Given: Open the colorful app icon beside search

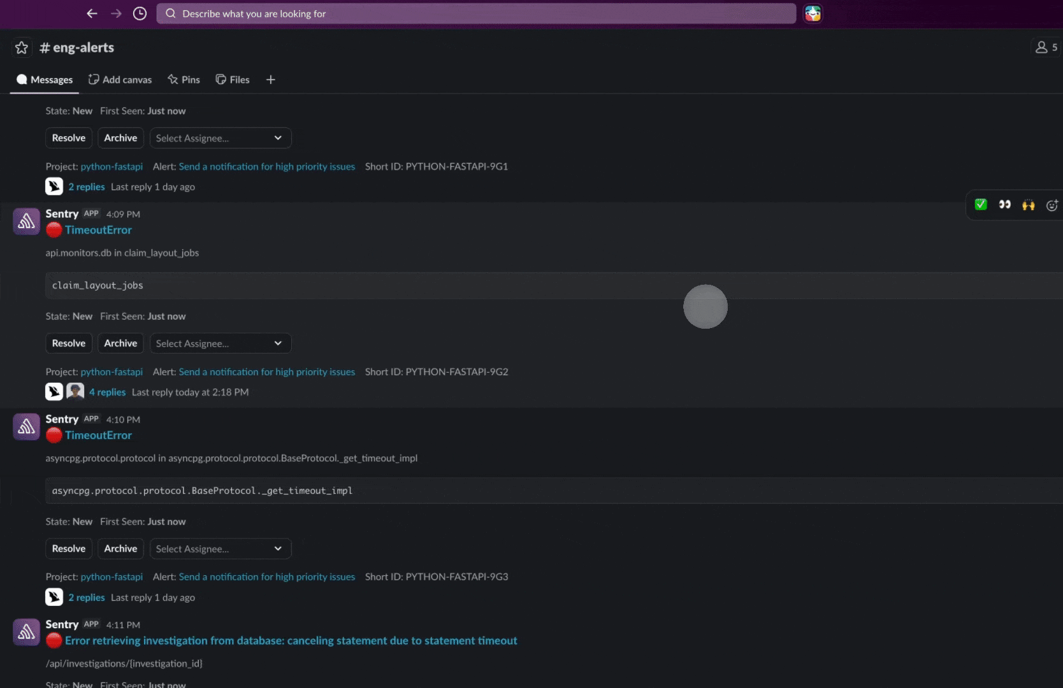Looking at the screenshot, I should click(x=813, y=13).
